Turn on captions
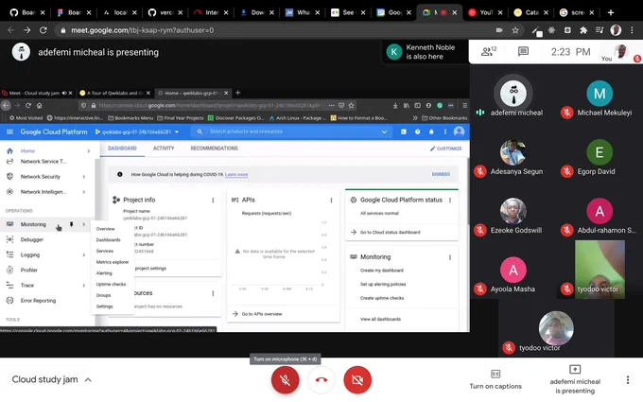 tap(495, 379)
